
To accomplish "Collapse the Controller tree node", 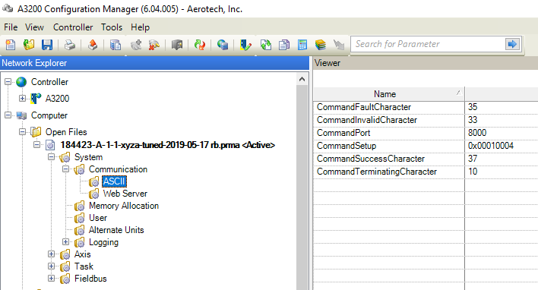I will click(x=8, y=81).
